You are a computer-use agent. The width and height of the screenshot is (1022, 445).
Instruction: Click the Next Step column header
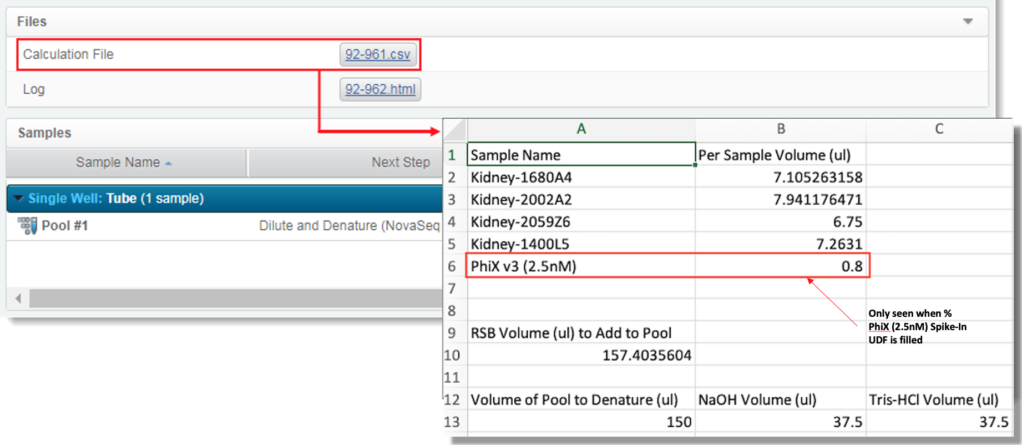click(400, 163)
